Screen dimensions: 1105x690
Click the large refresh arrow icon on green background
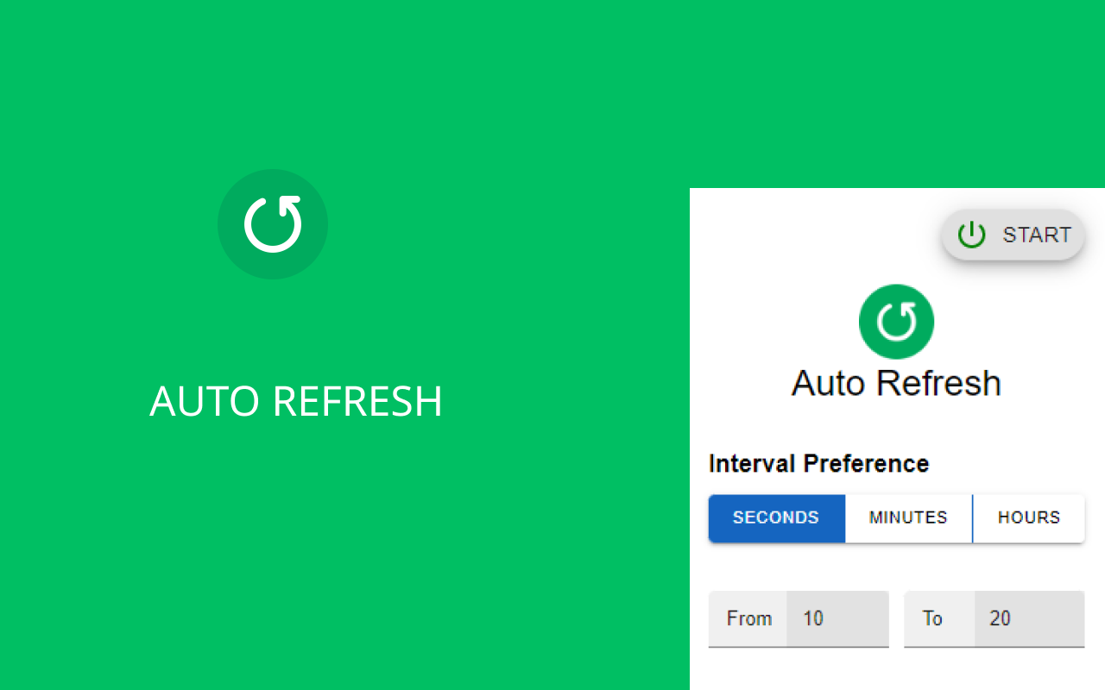pyautogui.click(x=273, y=224)
